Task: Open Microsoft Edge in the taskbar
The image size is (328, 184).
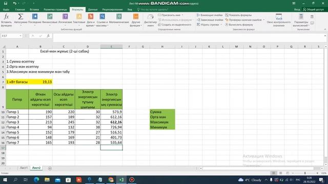Action: [36, 180]
